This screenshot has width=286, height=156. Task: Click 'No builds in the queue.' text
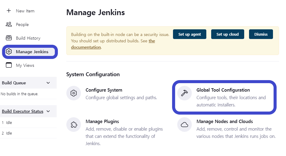pyautogui.click(x=19, y=94)
